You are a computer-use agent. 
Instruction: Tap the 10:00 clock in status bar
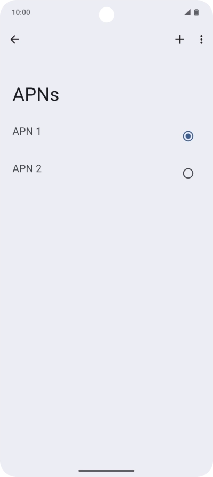[21, 12]
